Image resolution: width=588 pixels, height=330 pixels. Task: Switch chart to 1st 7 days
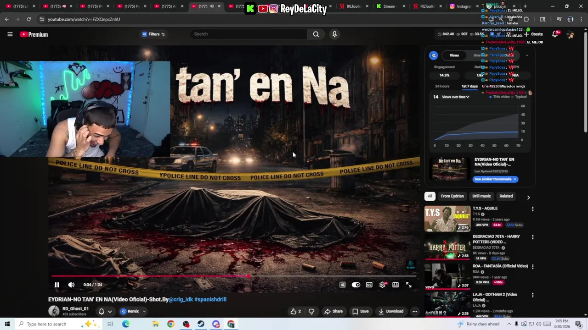coord(469,86)
